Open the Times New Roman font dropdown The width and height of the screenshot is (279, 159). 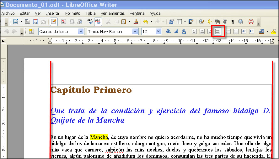(135, 31)
